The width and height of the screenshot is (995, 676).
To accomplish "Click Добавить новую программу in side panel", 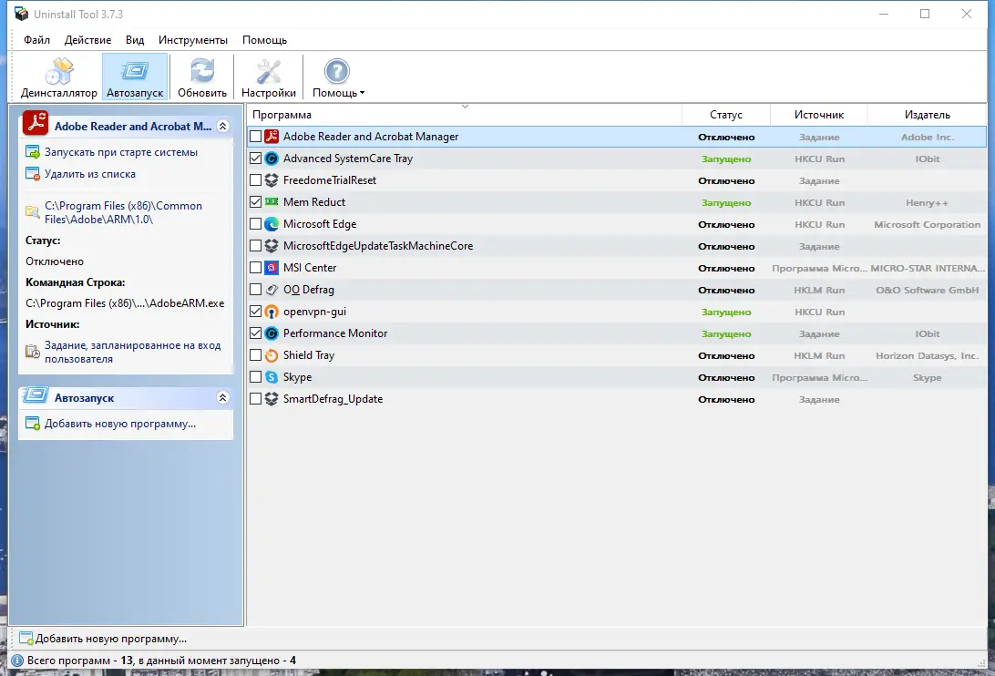I will [x=120, y=424].
